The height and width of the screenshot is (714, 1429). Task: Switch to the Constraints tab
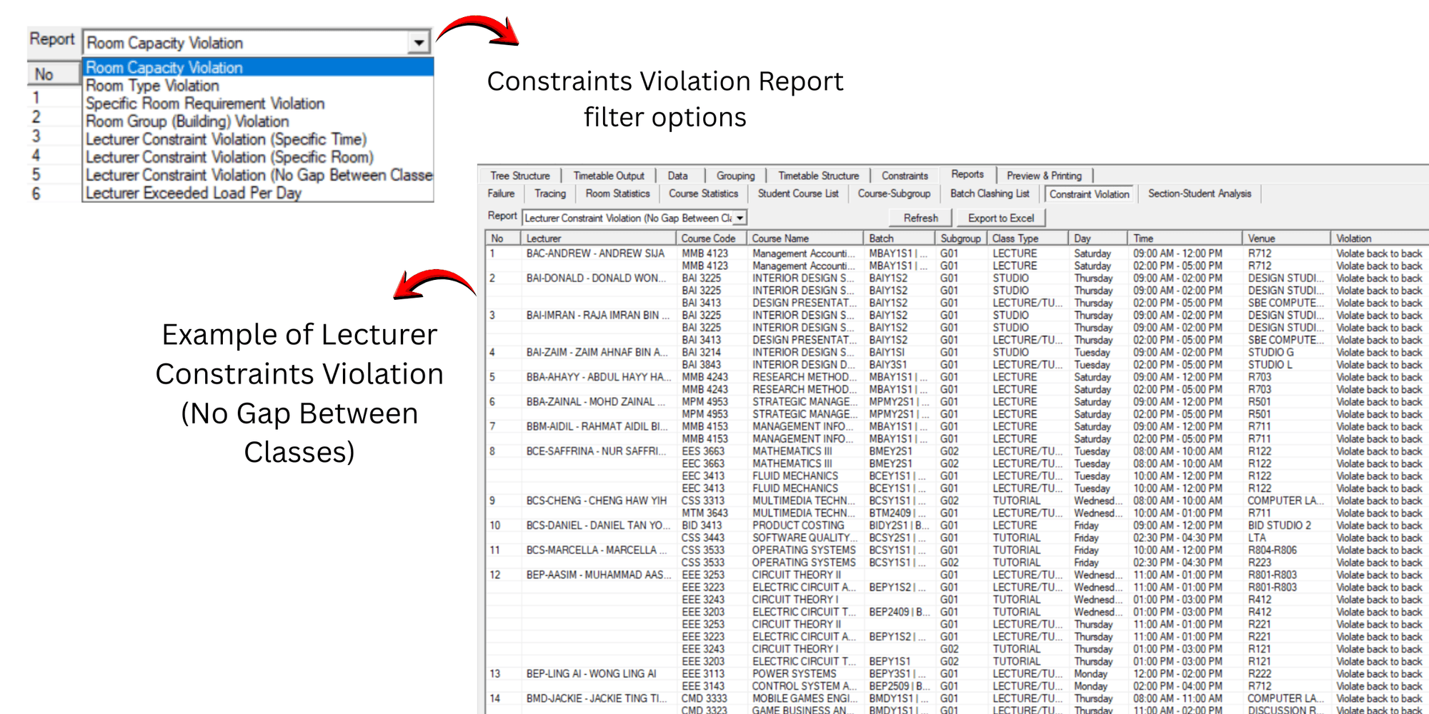(x=905, y=176)
